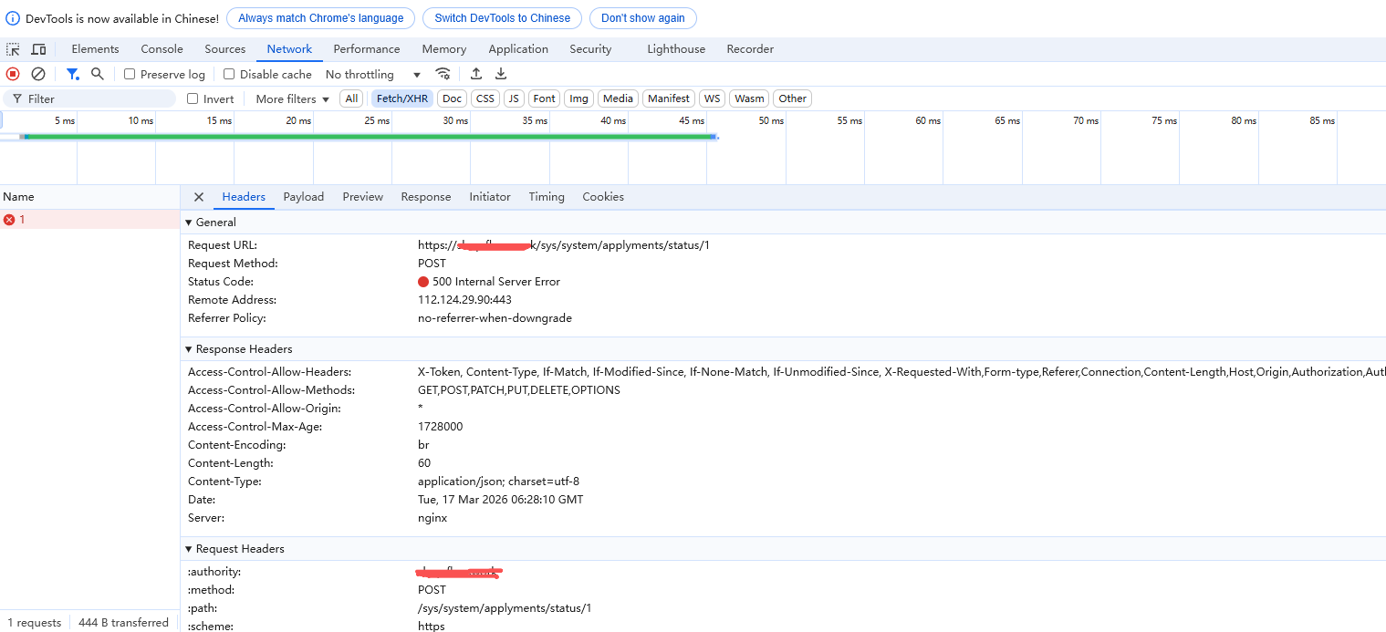
Task: Click the import HAR upload icon
Action: tap(475, 74)
